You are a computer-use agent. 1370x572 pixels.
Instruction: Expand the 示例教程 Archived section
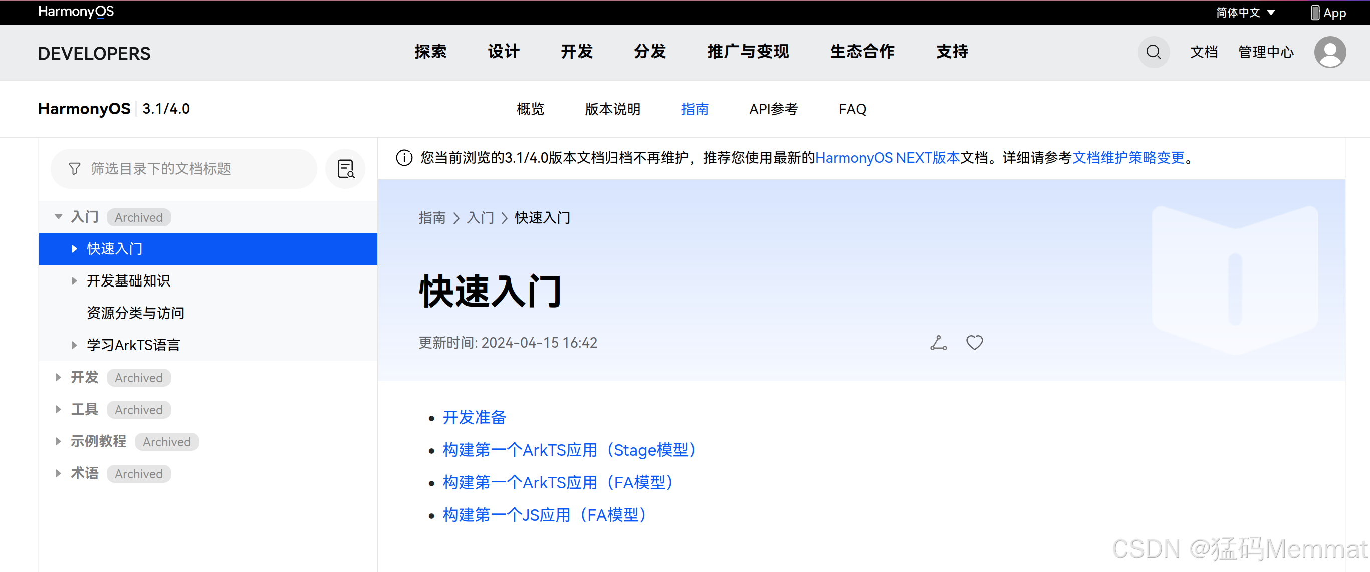pyautogui.click(x=59, y=441)
